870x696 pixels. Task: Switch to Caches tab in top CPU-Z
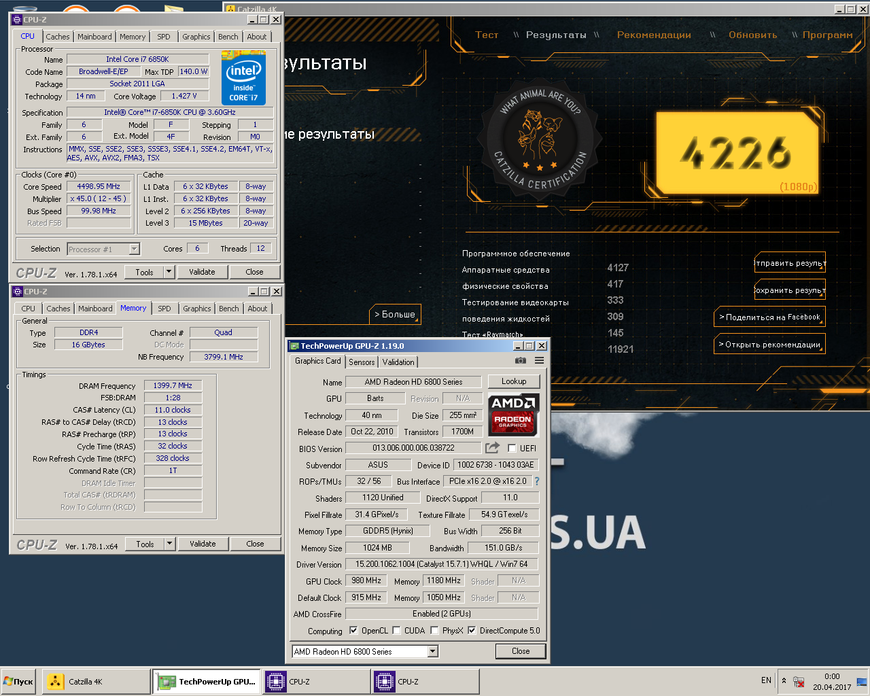(58, 37)
